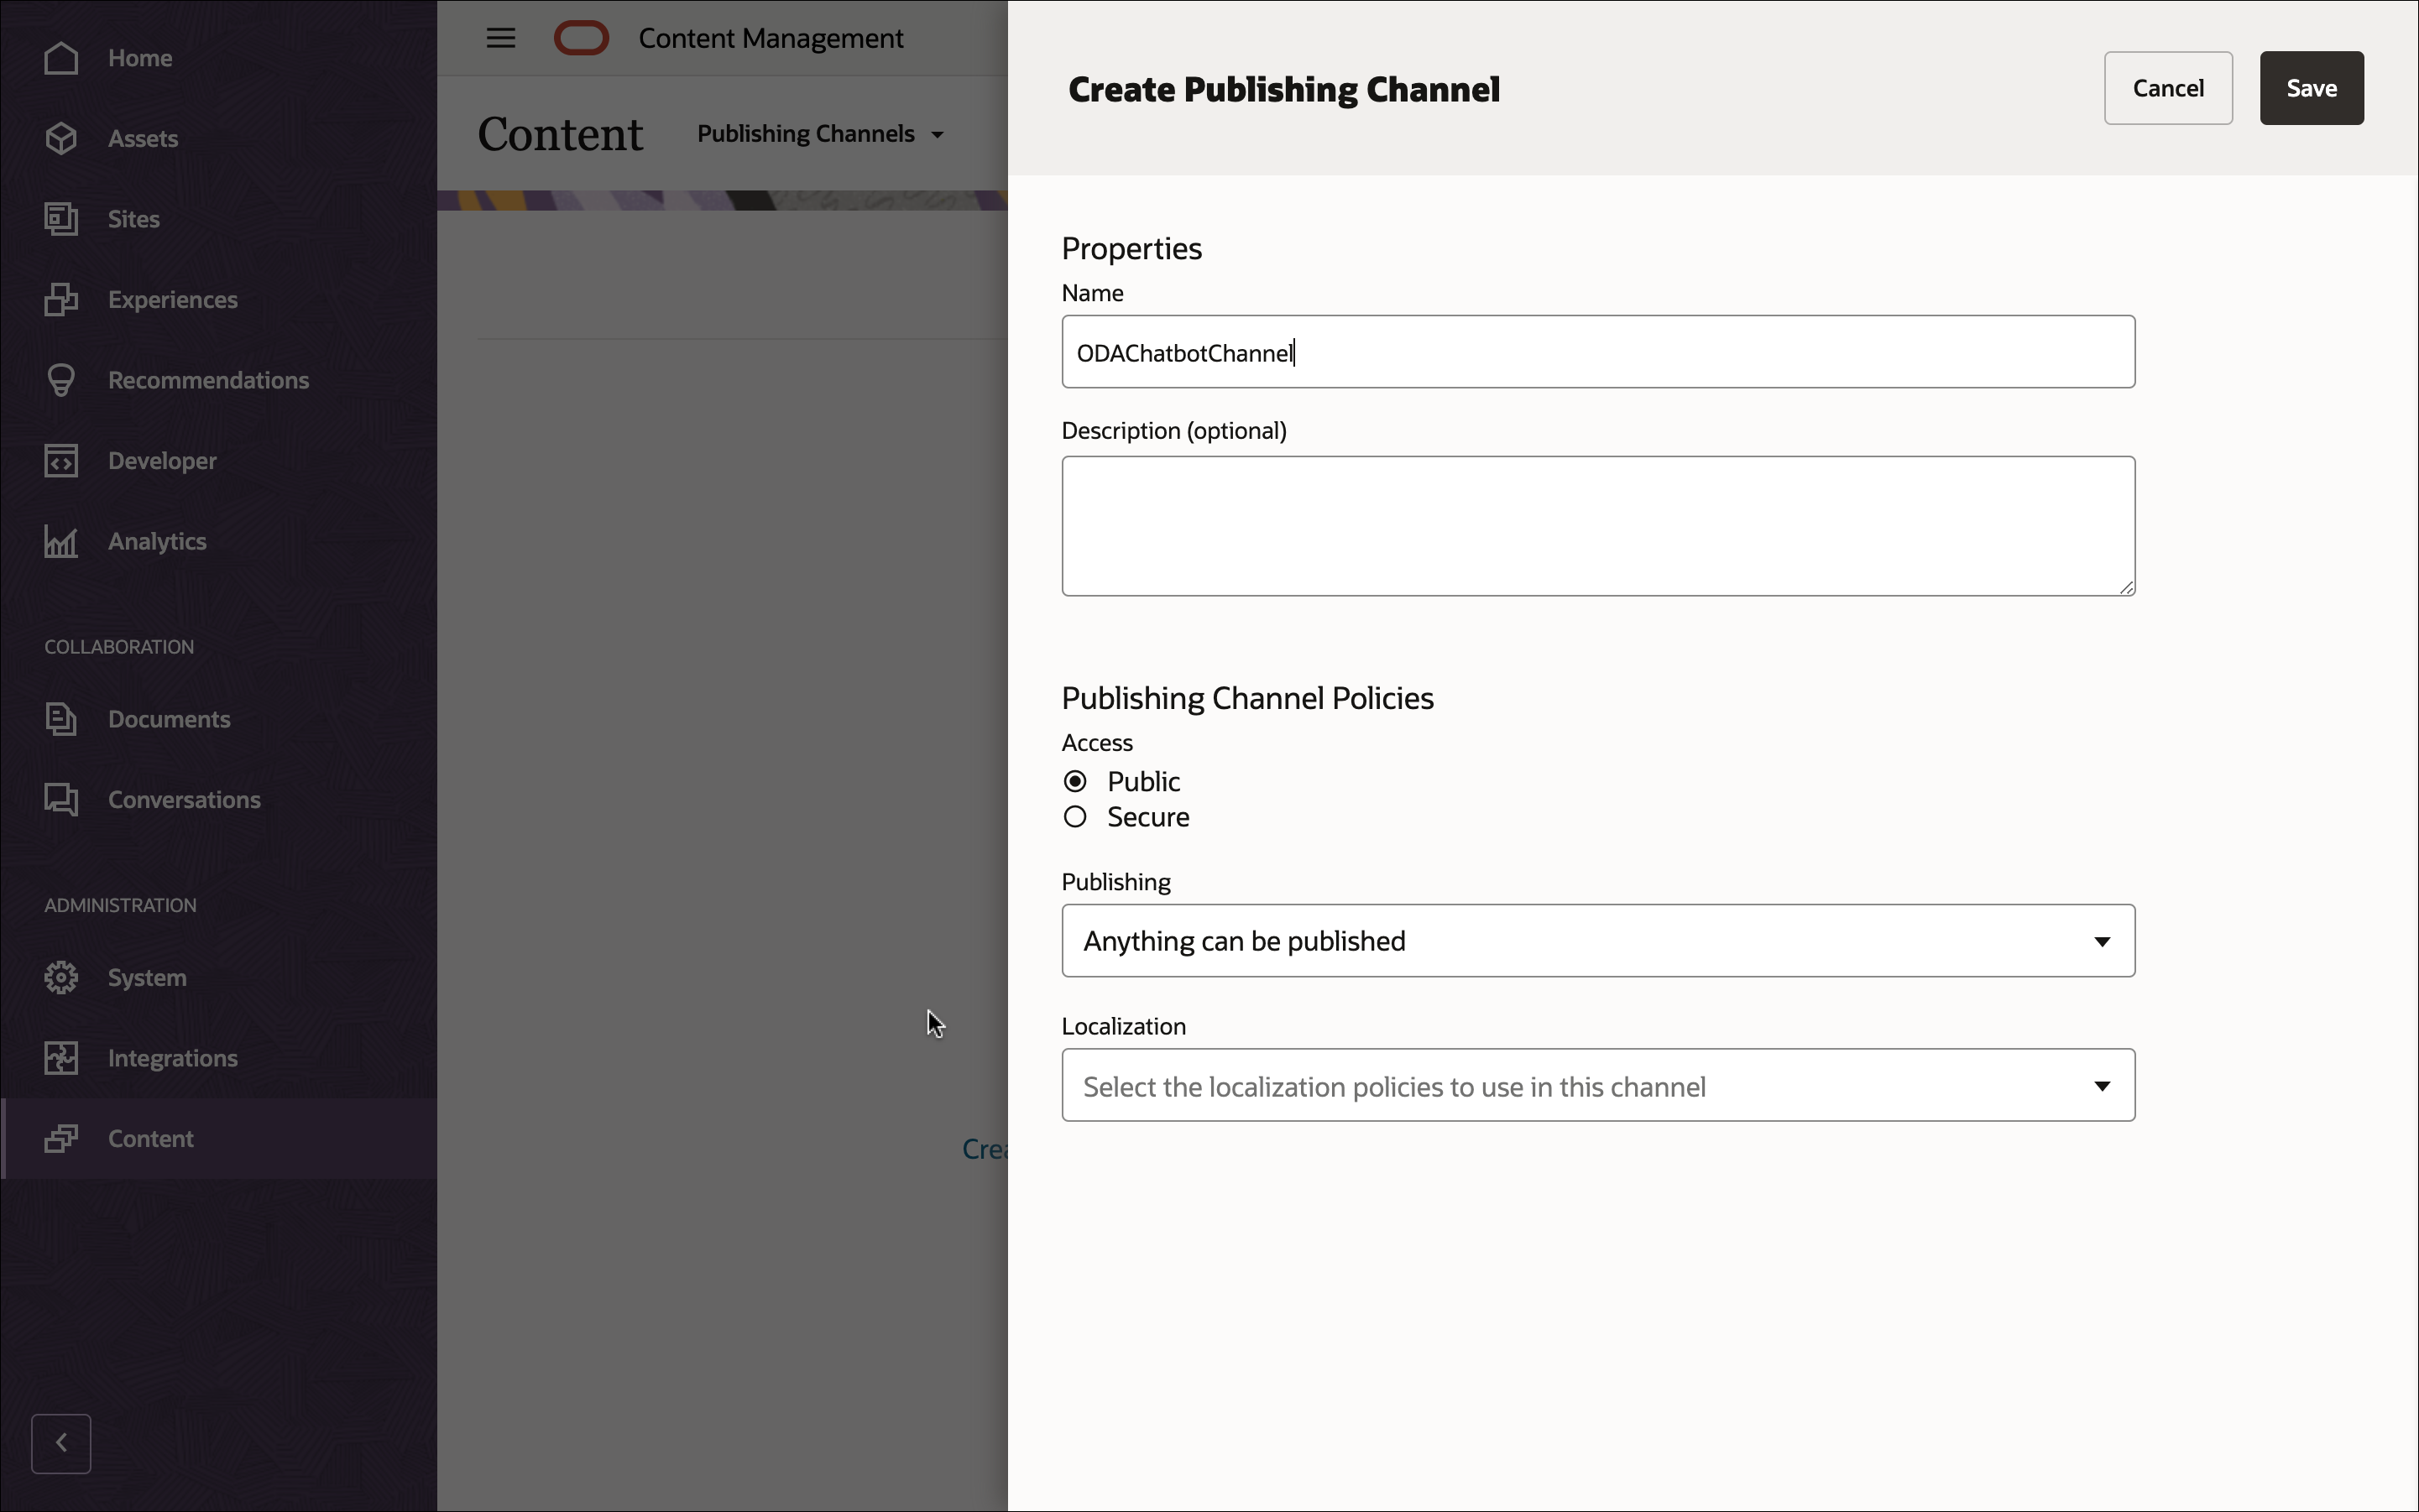Open System under Administration
This screenshot has height=1512, width=2419.
[146, 977]
